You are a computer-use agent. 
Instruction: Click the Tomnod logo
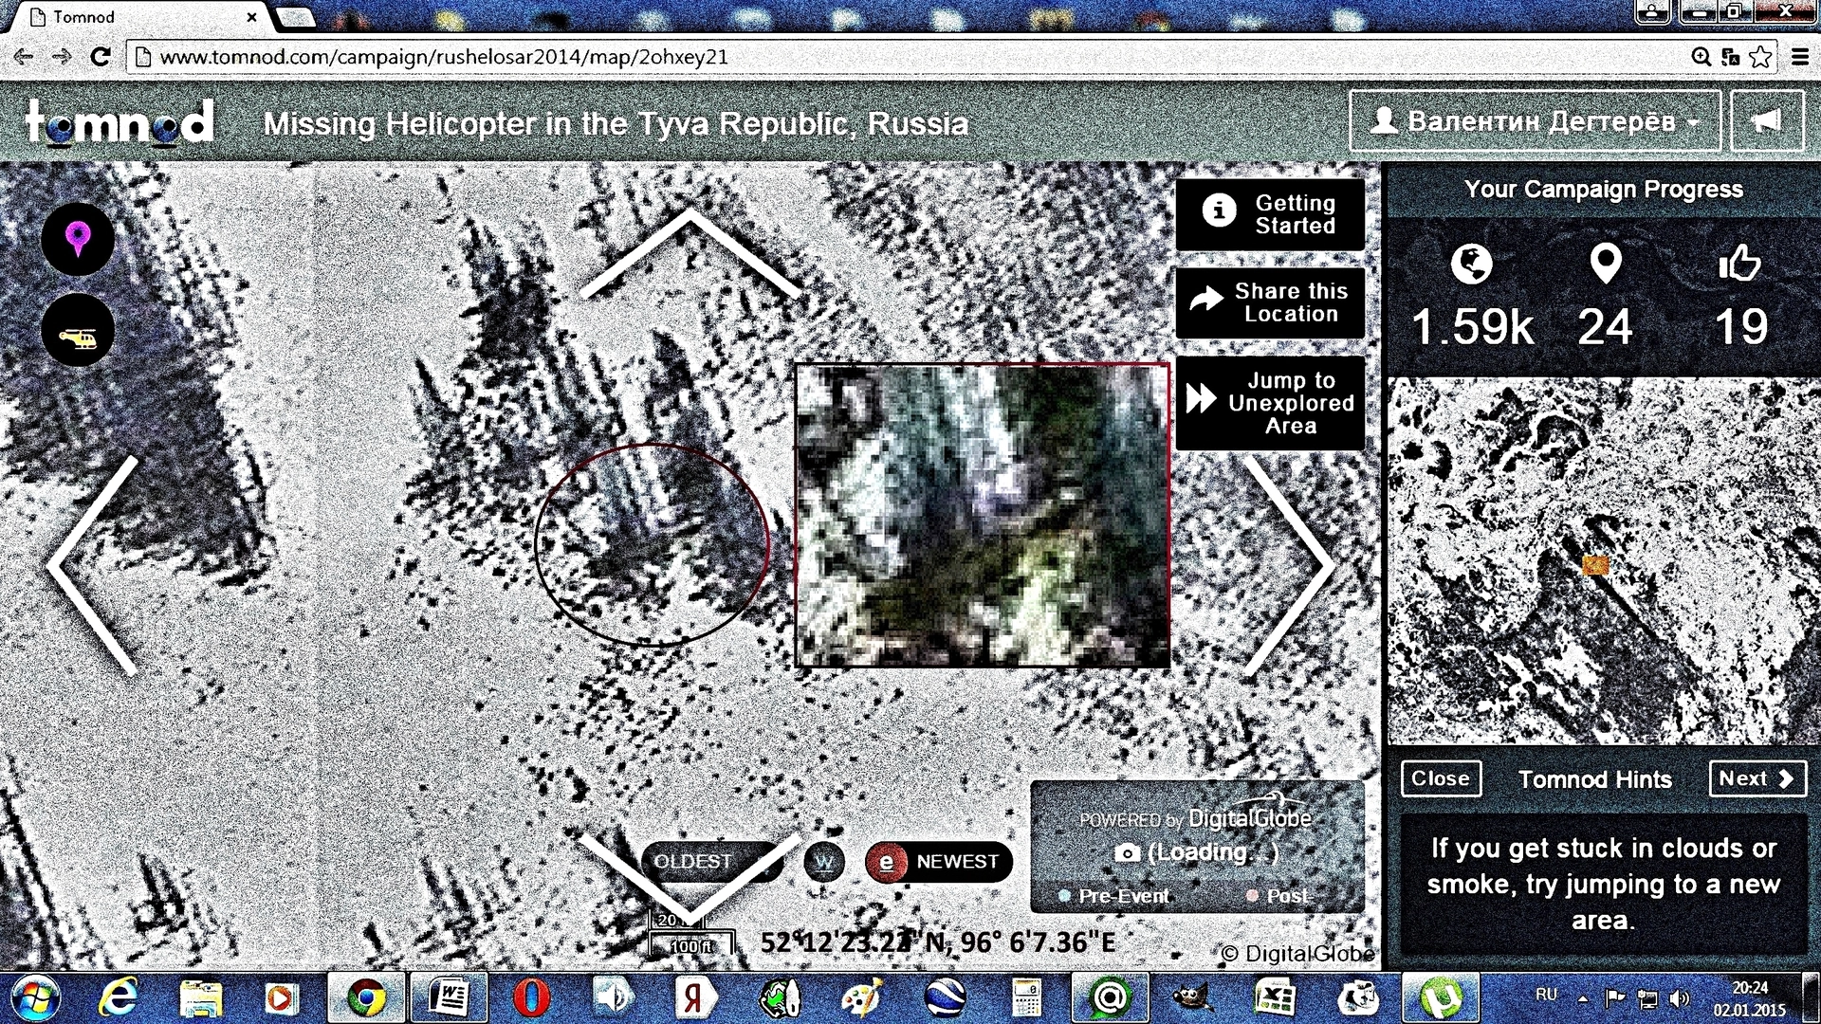tap(119, 123)
